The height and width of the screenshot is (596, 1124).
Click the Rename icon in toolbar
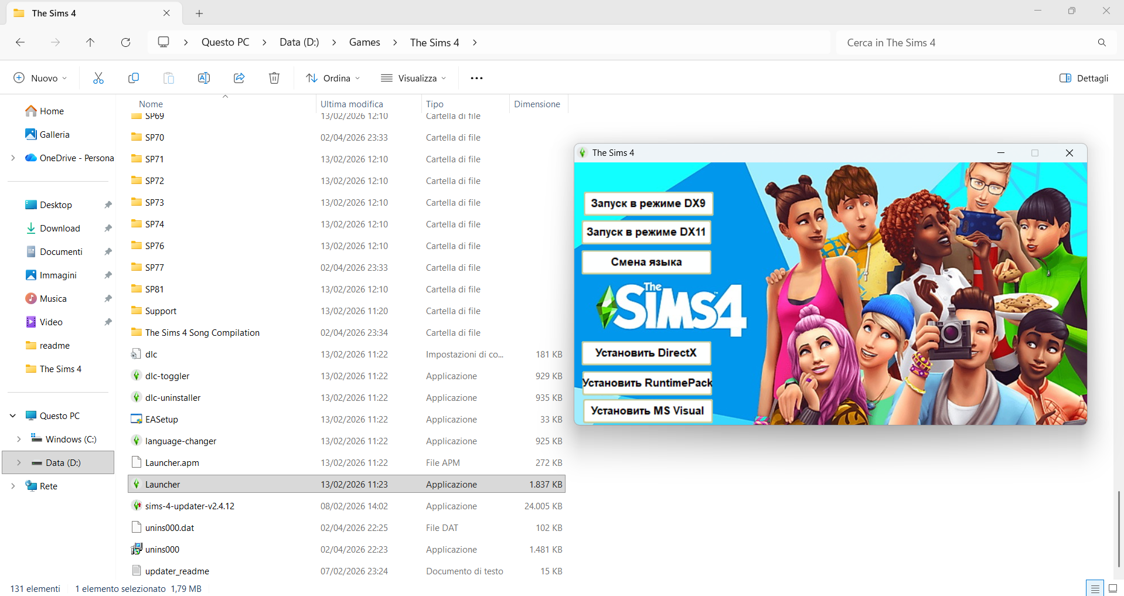(x=204, y=78)
